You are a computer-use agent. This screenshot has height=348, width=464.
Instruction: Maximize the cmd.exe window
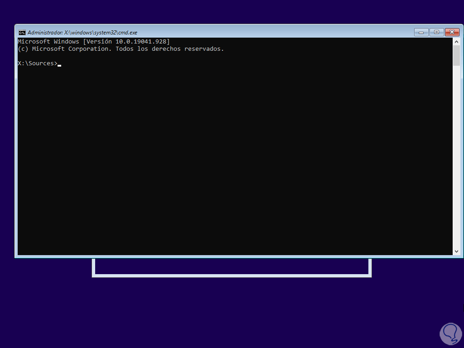pos(436,32)
